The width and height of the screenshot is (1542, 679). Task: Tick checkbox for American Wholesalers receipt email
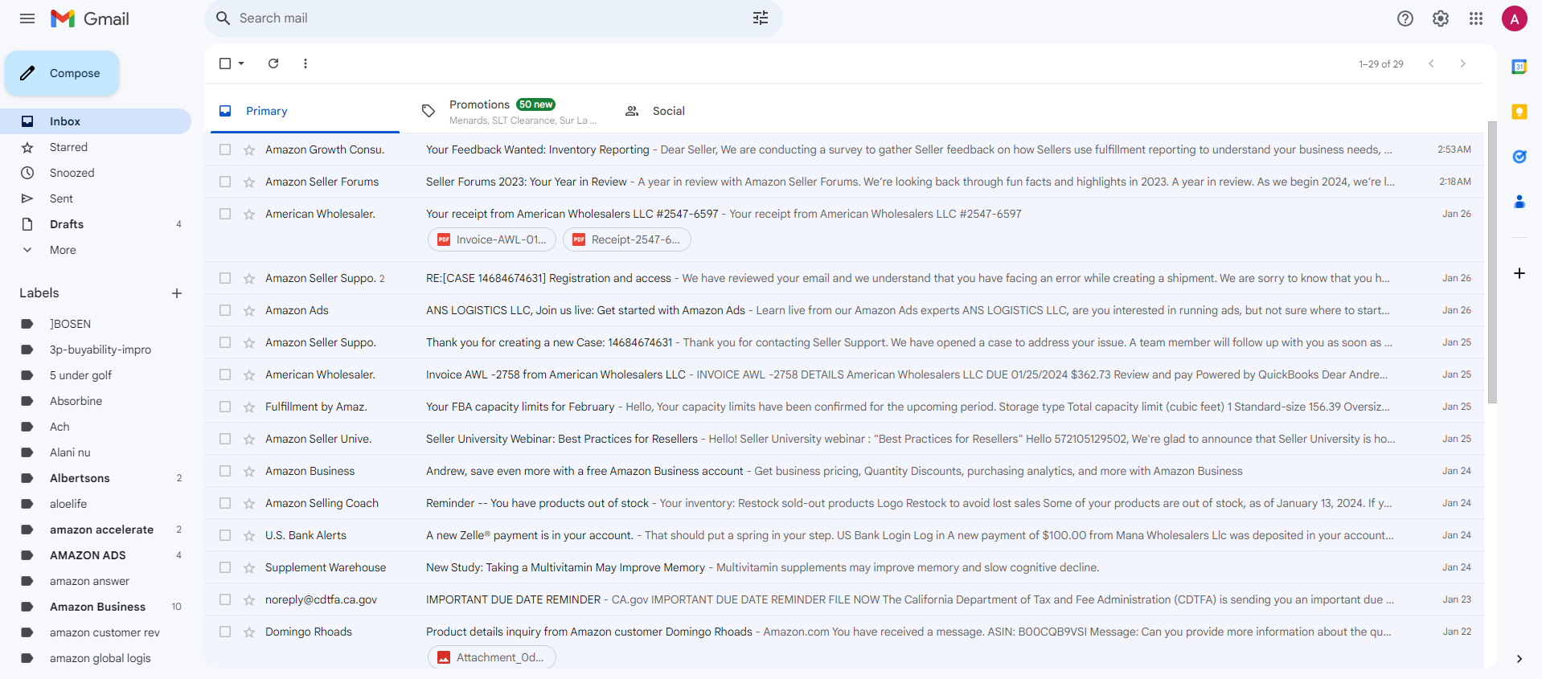225,214
